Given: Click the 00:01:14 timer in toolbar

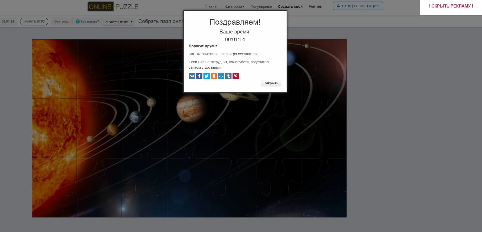Looking at the screenshot, I should point(8,22).
